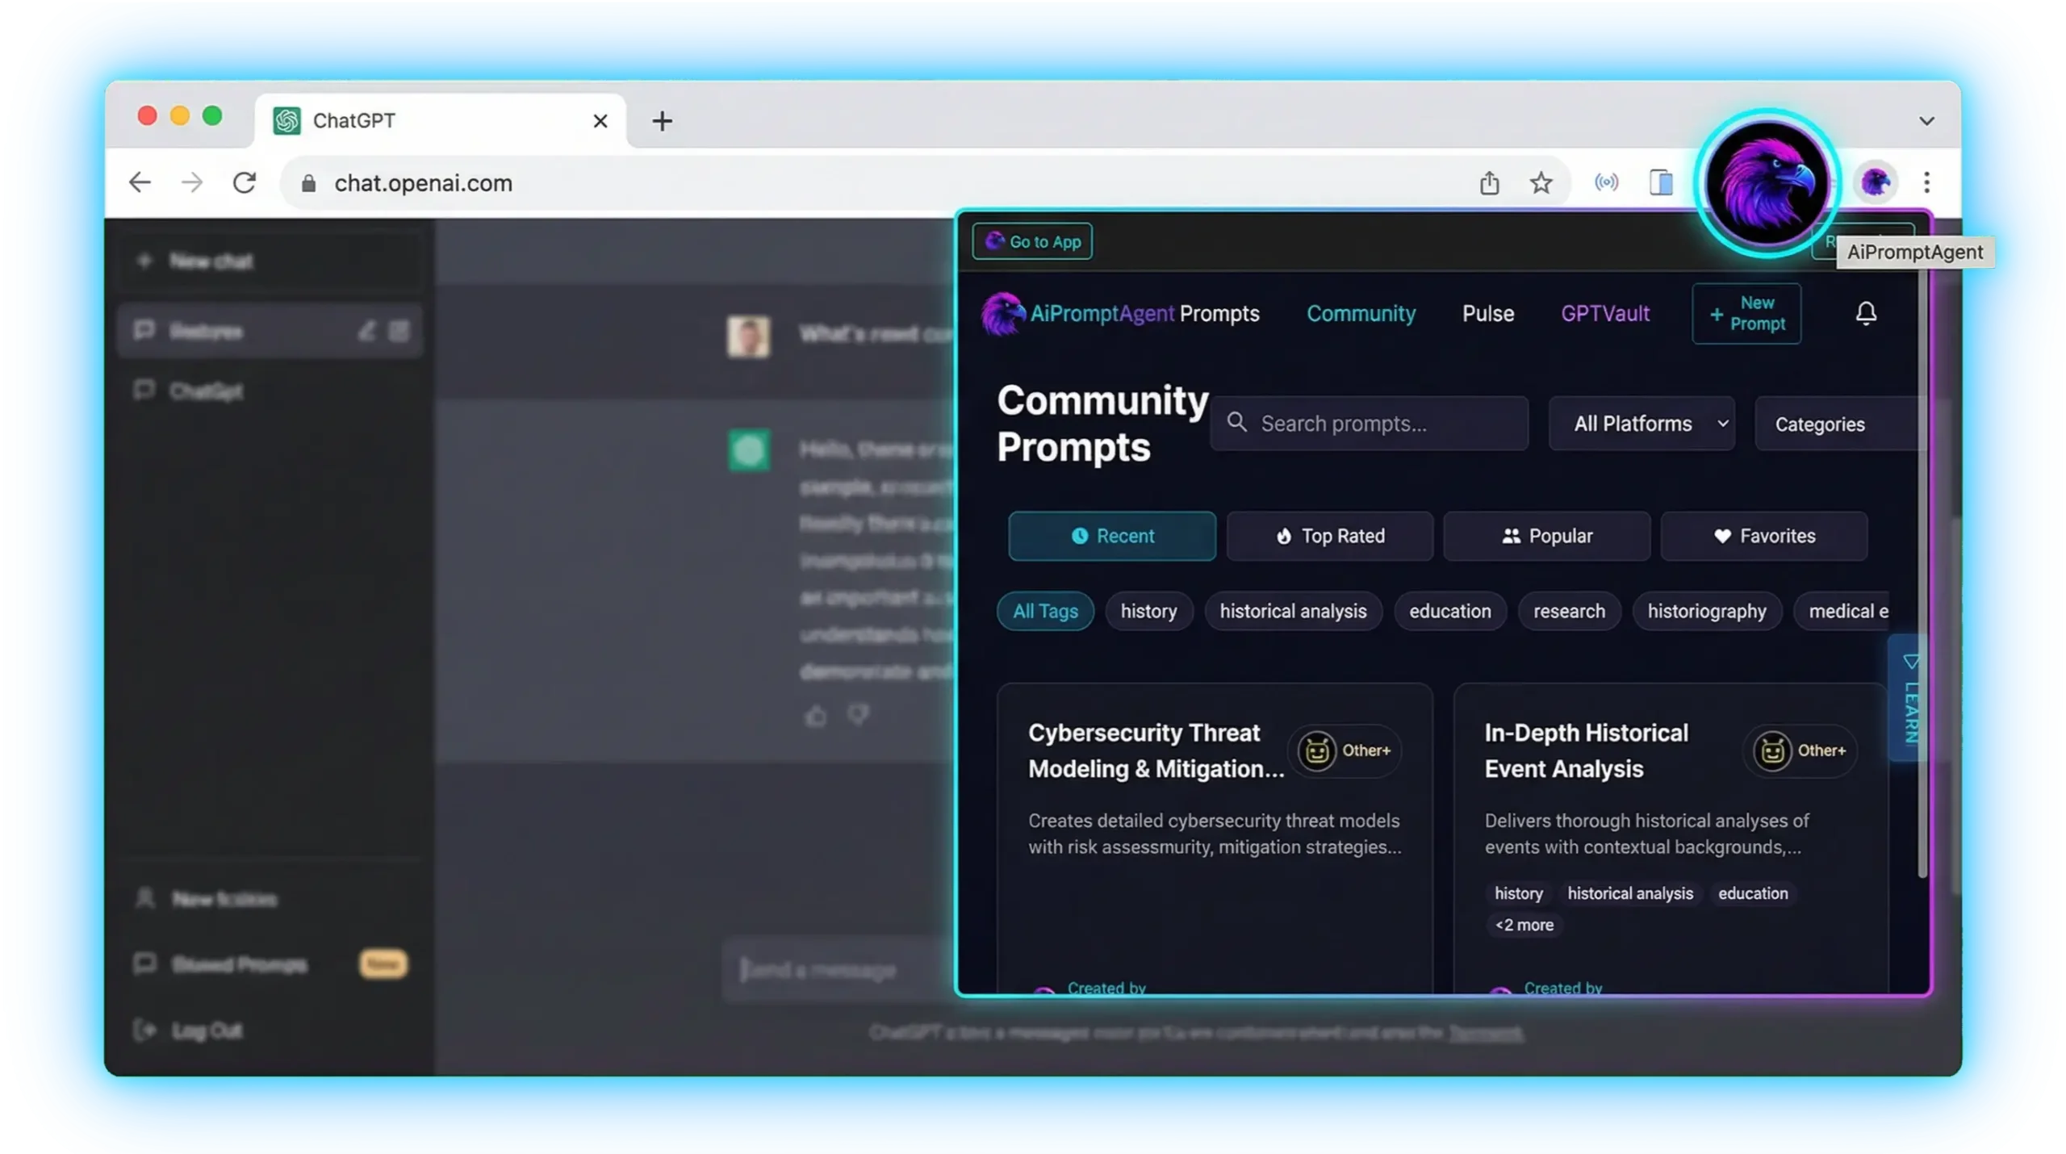Screen dimensions: 2066x1154
Task: Click thumbs up icon under response
Action: [816, 715]
